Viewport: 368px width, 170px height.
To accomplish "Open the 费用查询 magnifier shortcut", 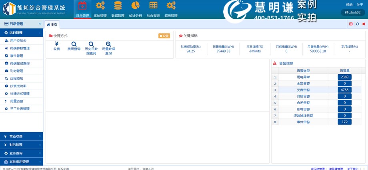I will point(74,44).
